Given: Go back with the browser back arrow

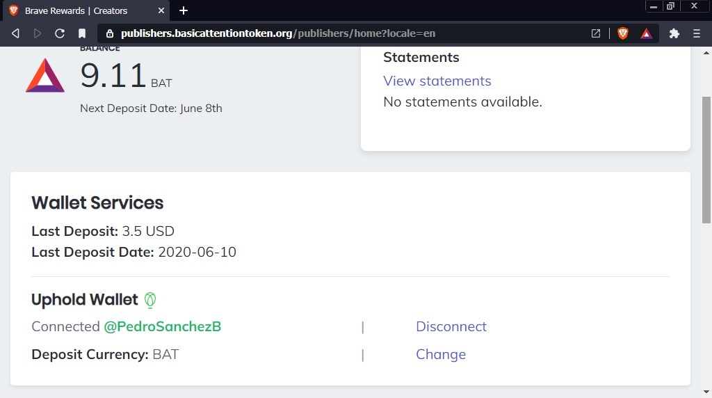Looking at the screenshot, I should pyautogui.click(x=15, y=33).
